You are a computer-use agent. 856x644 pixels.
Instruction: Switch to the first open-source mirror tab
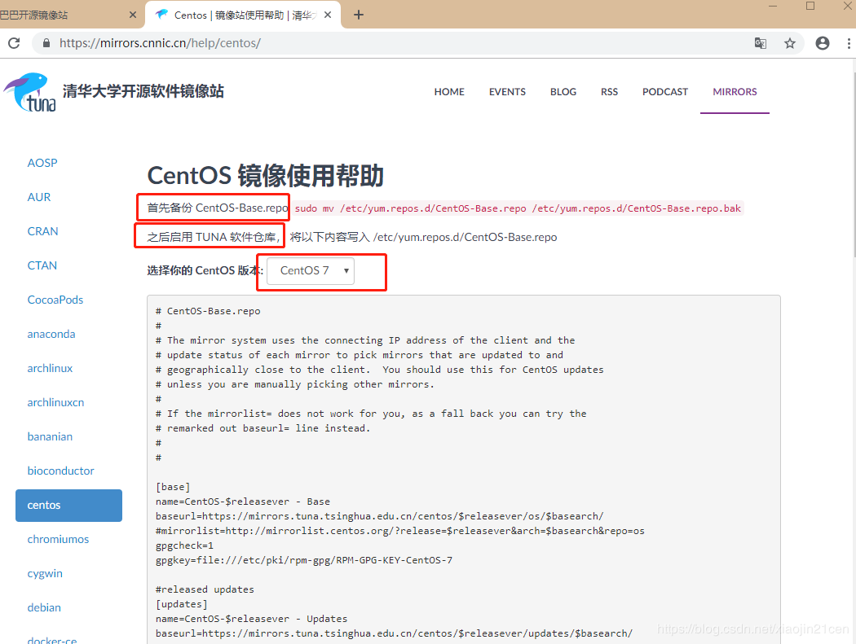click(65, 15)
